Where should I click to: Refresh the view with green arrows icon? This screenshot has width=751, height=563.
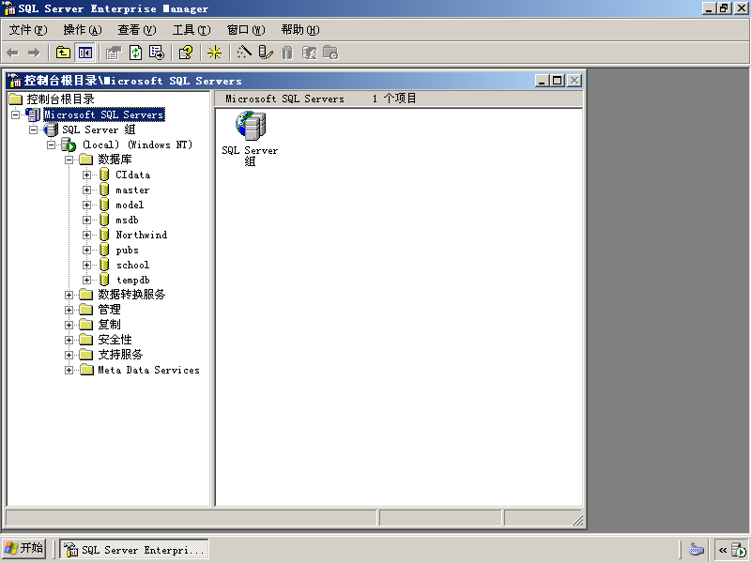coord(136,53)
